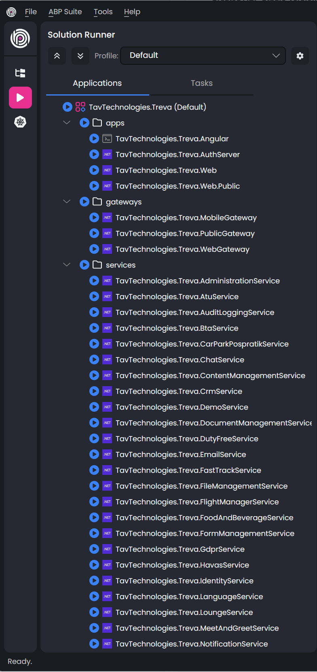Viewport: 317px width, 672px height.
Task: Select TavTechnologies.Treva.DocumentManagementService
Action: tap(213, 423)
